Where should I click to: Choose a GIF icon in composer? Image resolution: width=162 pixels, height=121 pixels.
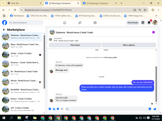[x=62, y=109]
